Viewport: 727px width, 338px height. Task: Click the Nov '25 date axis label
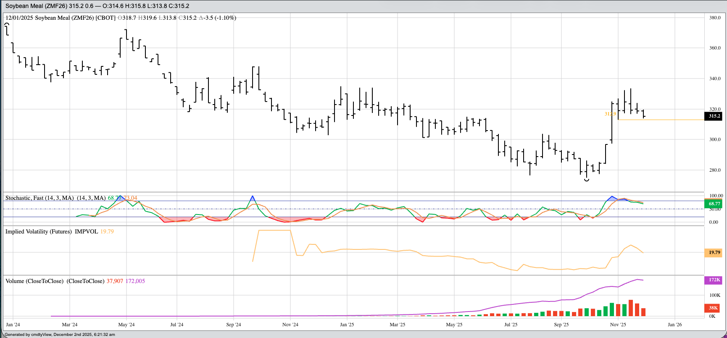[x=618, y=325]
